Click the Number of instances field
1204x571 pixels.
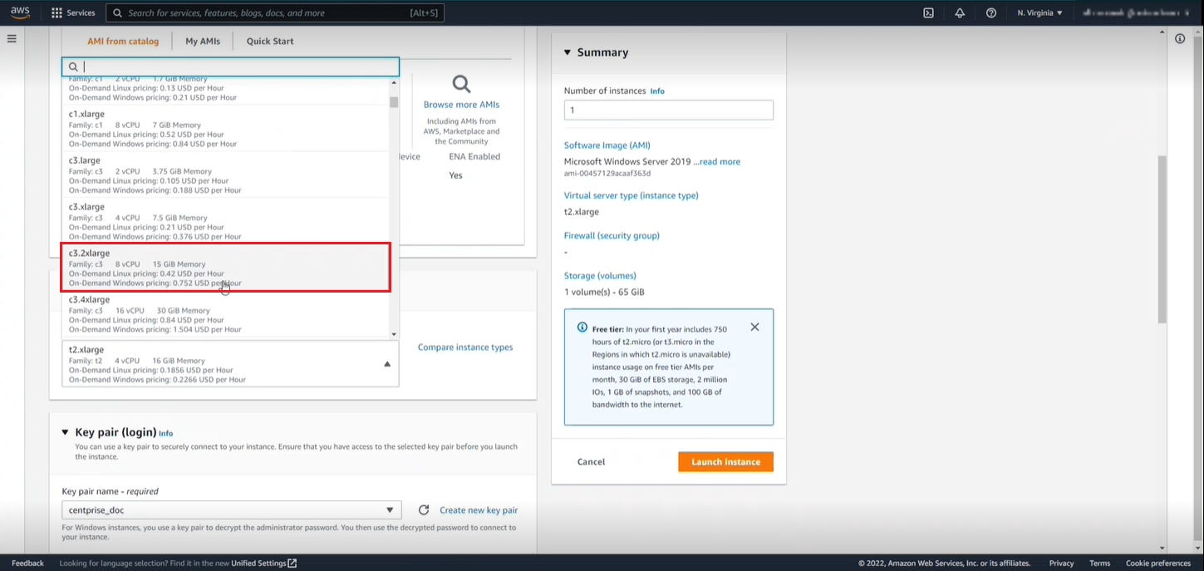[668, 110]
